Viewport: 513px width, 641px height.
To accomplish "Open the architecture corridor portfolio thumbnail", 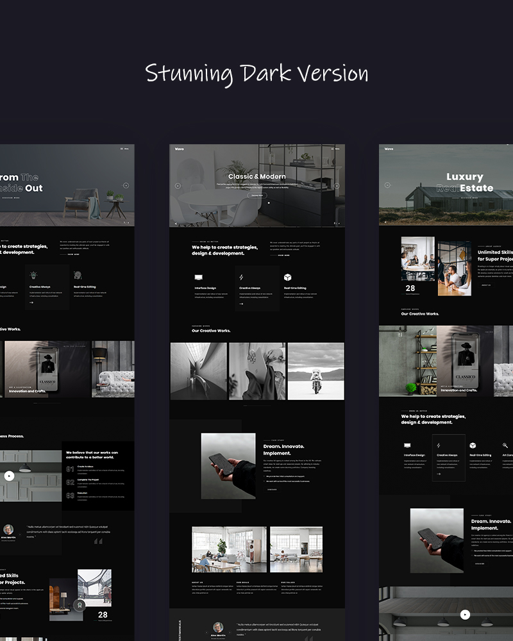I will click(x=198, y=371).
